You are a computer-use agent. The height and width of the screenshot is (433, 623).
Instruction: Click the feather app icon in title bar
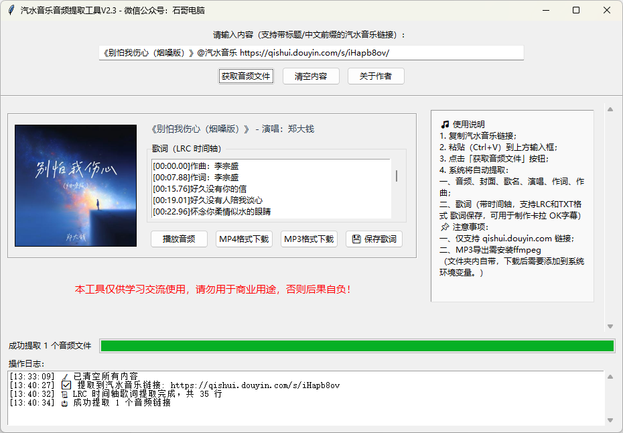(x=10, y=10)
